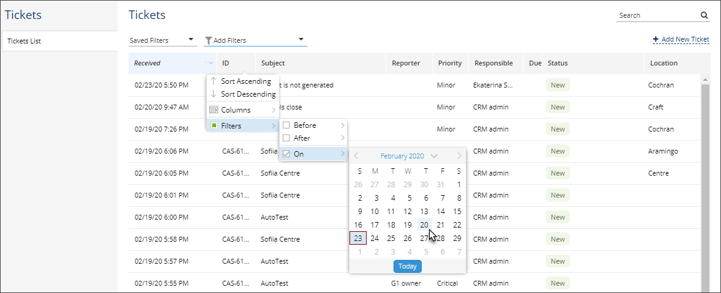
Task: Click the Responsible column header
Action: pyautogui.click(x=496, y=64)
